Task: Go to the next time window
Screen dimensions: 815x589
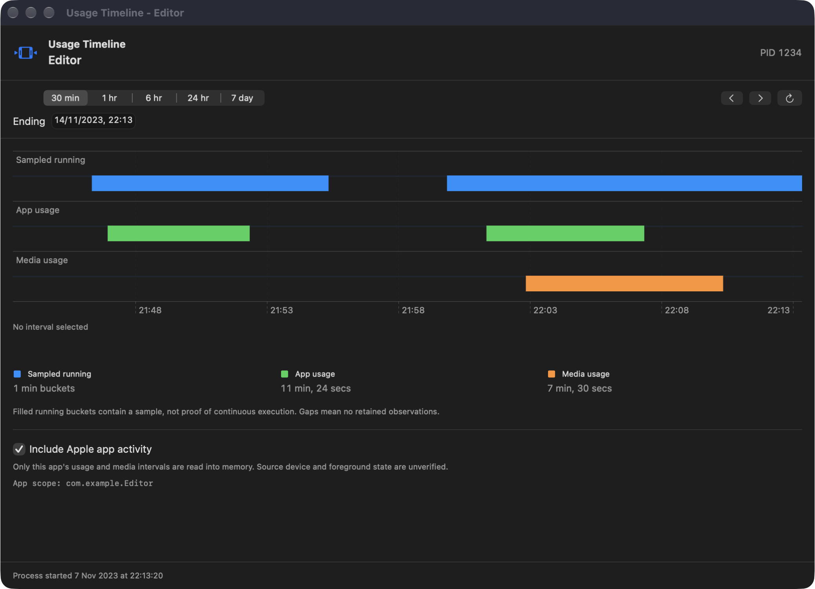Action: [x=760, y=98]
